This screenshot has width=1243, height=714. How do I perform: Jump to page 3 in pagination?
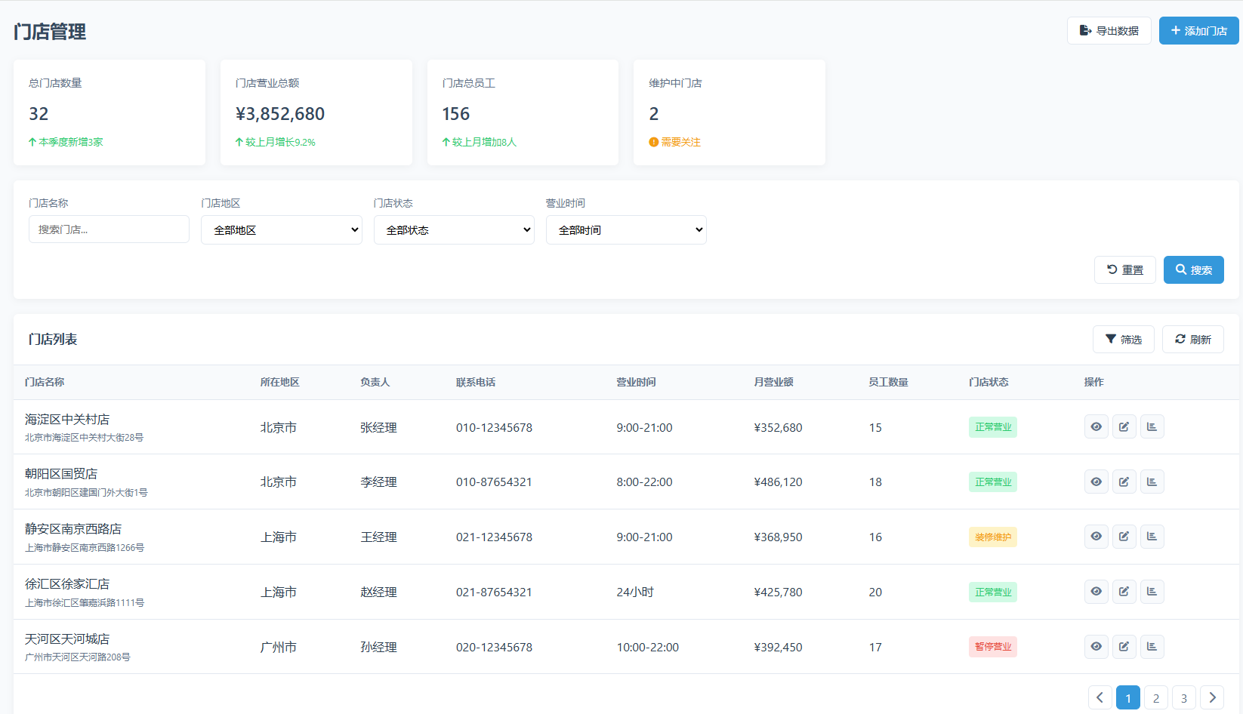tap(1183, 698)
